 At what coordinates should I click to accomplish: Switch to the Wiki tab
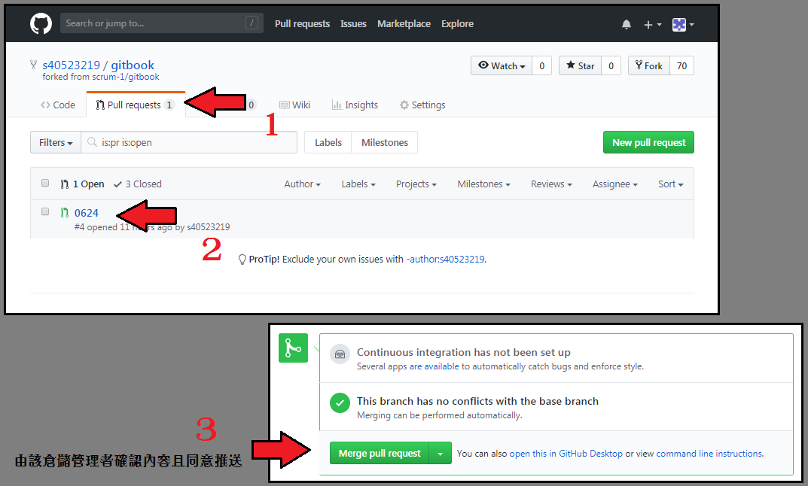(x=294, y=105)
